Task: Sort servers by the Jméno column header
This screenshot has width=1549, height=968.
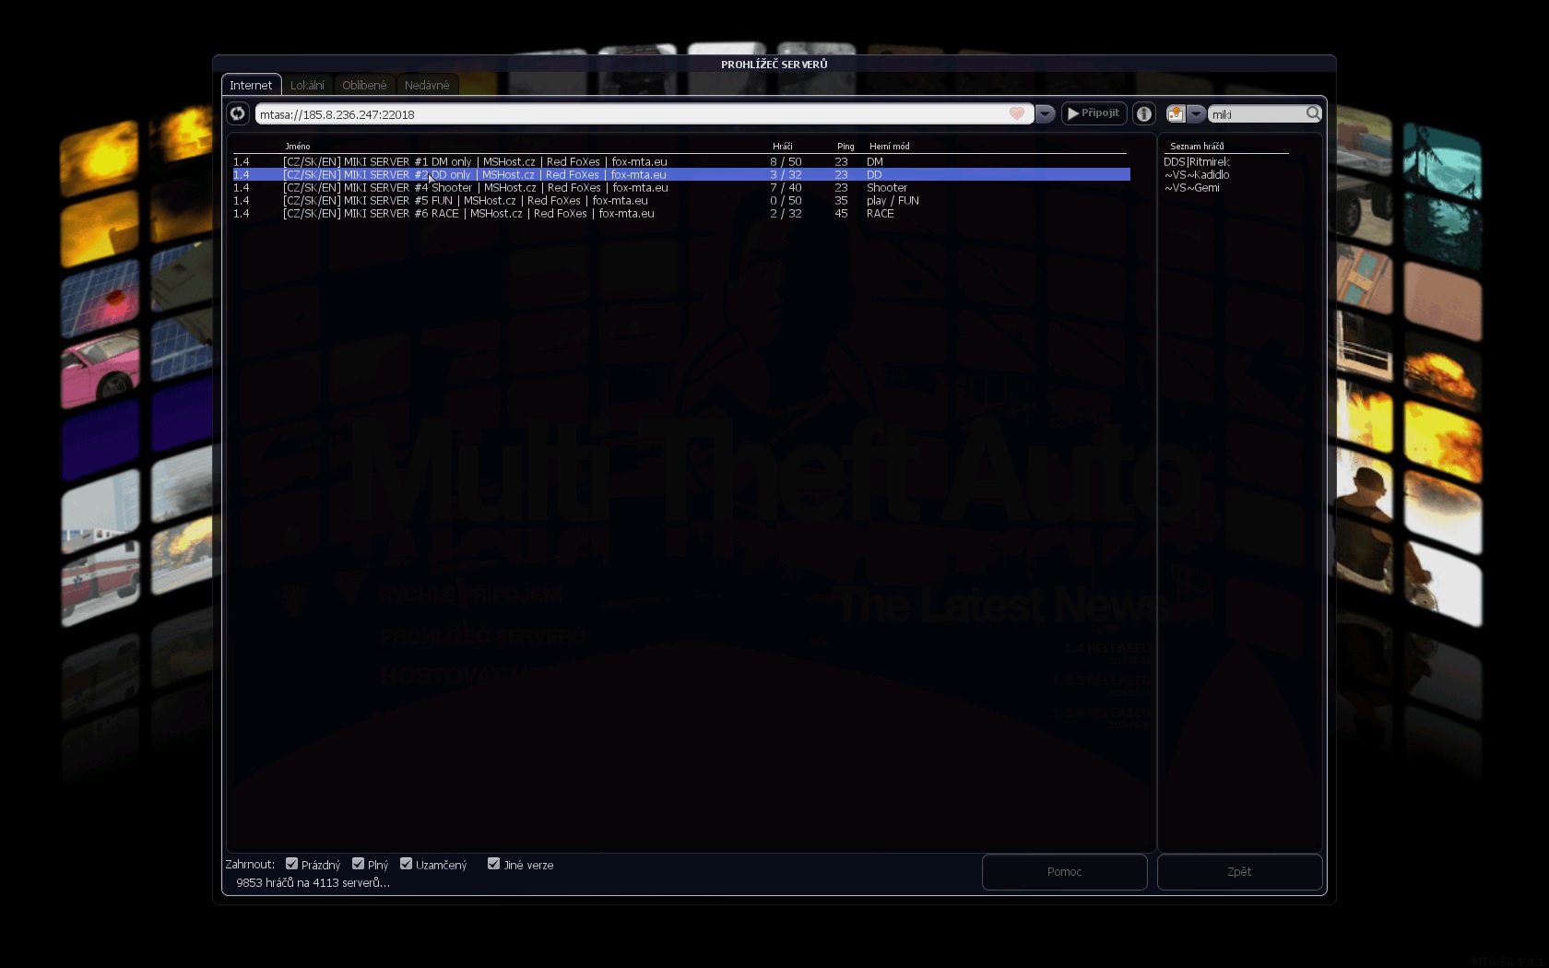Action: click(297, 146)
